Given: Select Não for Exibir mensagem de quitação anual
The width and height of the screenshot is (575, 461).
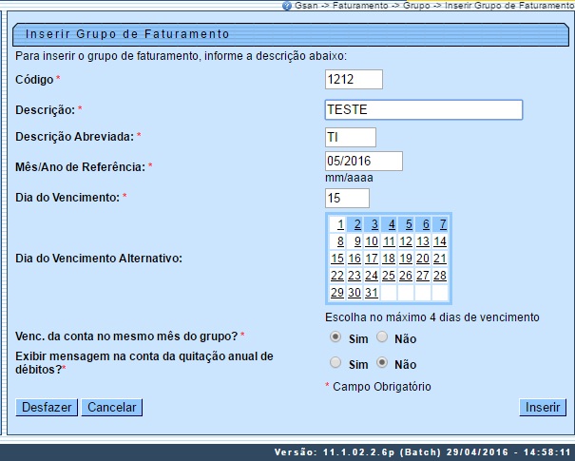Looking at the screenshot, I should (x=382, y=363).
